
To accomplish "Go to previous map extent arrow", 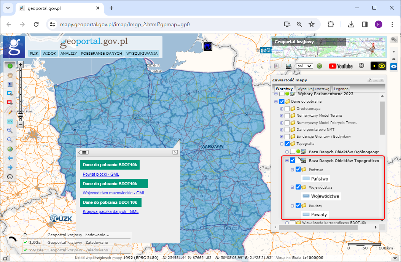I will [x=10, y=158].
